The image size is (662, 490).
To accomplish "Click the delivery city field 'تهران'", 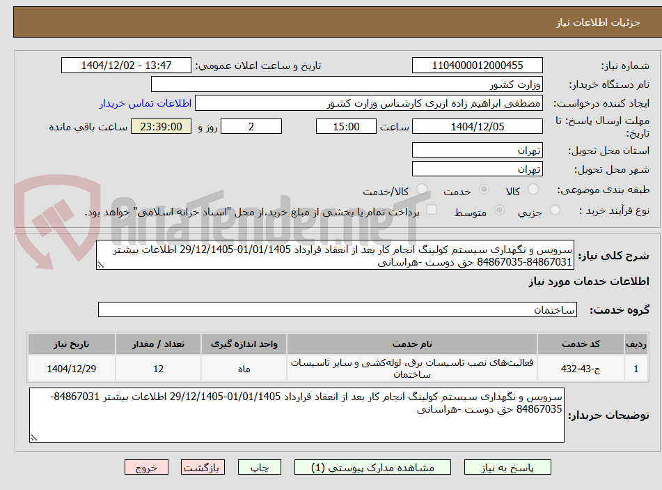I will 477,169.
